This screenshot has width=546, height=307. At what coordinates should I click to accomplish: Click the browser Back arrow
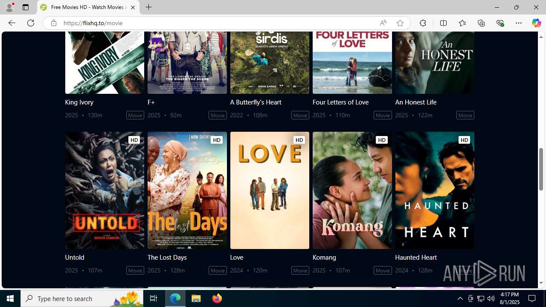point(12,23)
